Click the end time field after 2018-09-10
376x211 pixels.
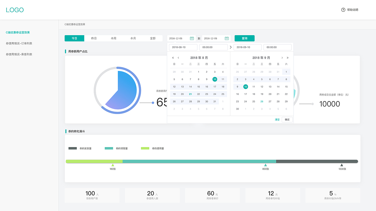click(278, 47)
